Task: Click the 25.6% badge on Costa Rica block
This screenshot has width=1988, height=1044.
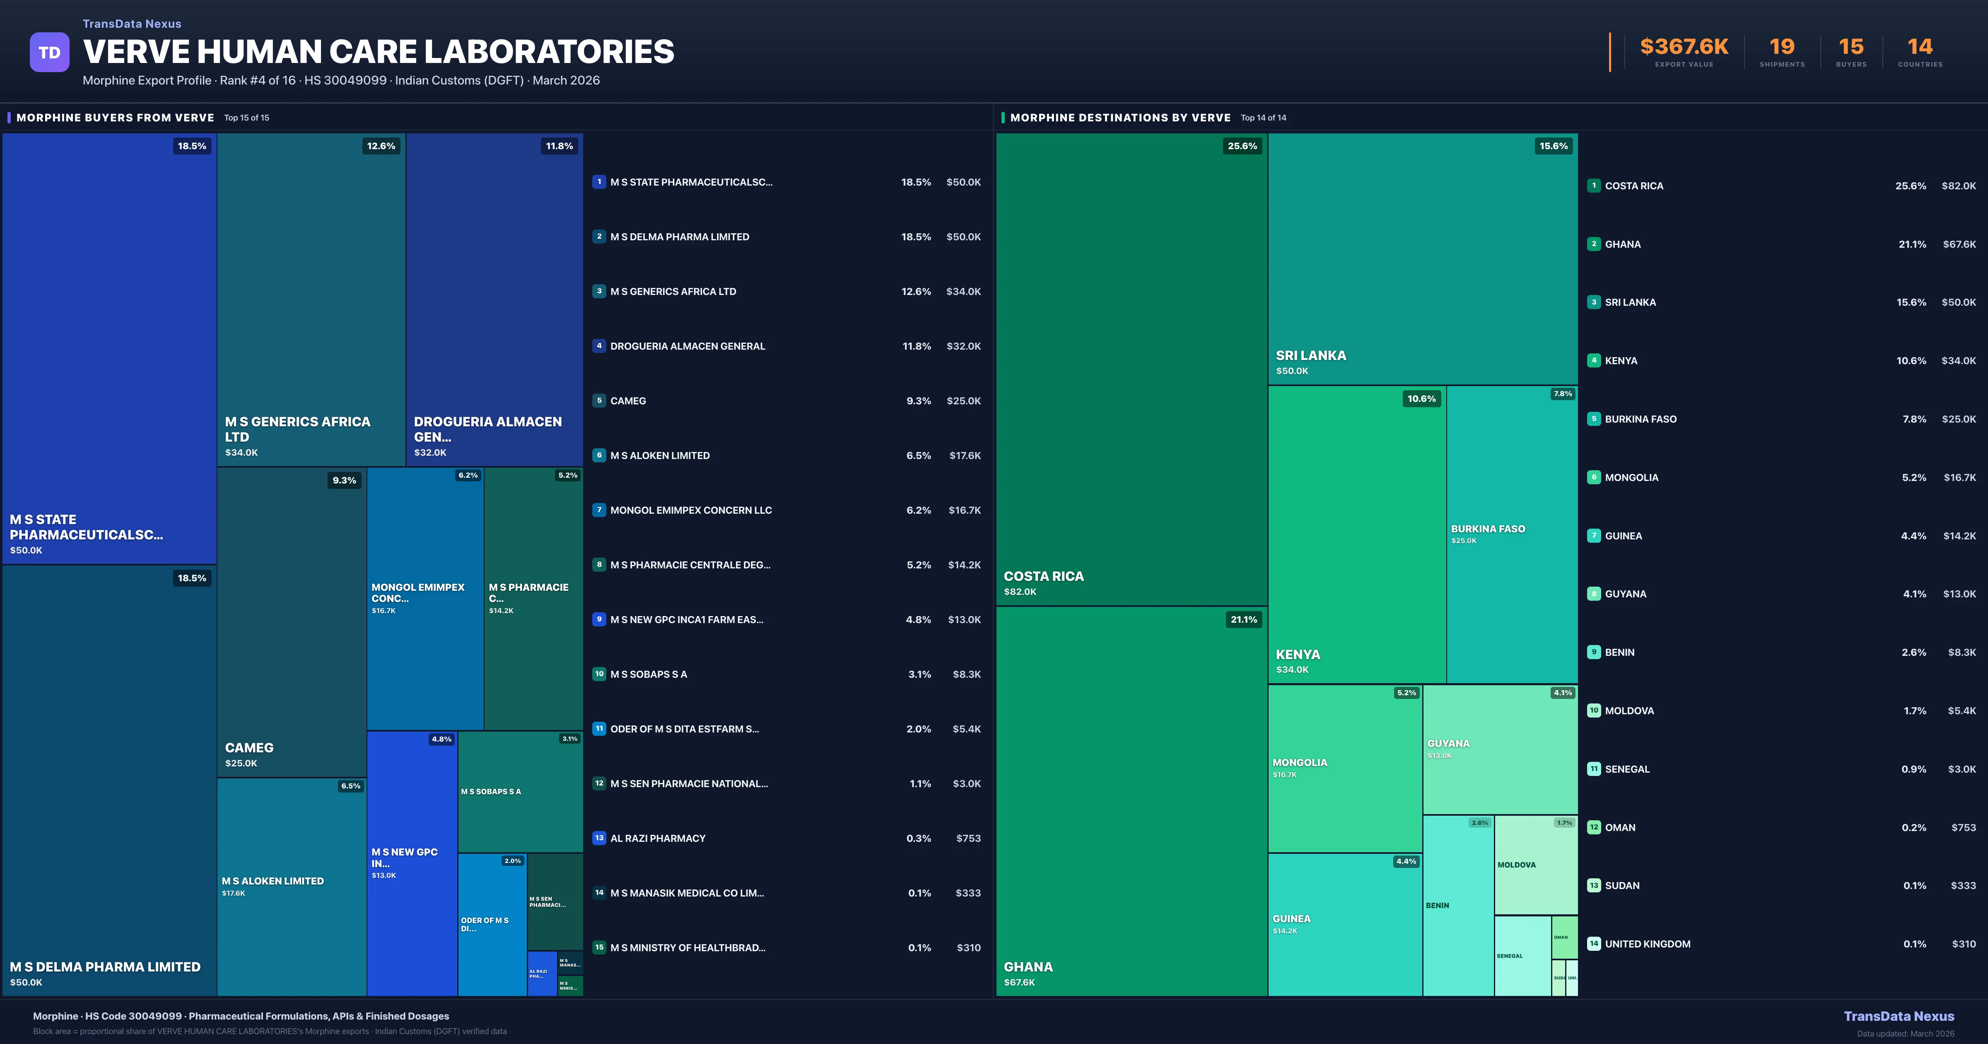Action: pyautogui.click(x=1242, y=146)
